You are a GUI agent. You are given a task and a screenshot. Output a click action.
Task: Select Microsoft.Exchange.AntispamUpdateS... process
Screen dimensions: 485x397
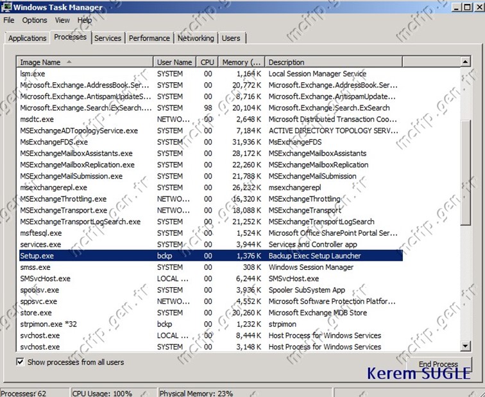click(x=210, y=96)
